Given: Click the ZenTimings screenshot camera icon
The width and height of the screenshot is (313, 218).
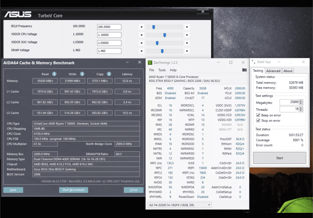Looking at the screenshot, I should (244, 70).
